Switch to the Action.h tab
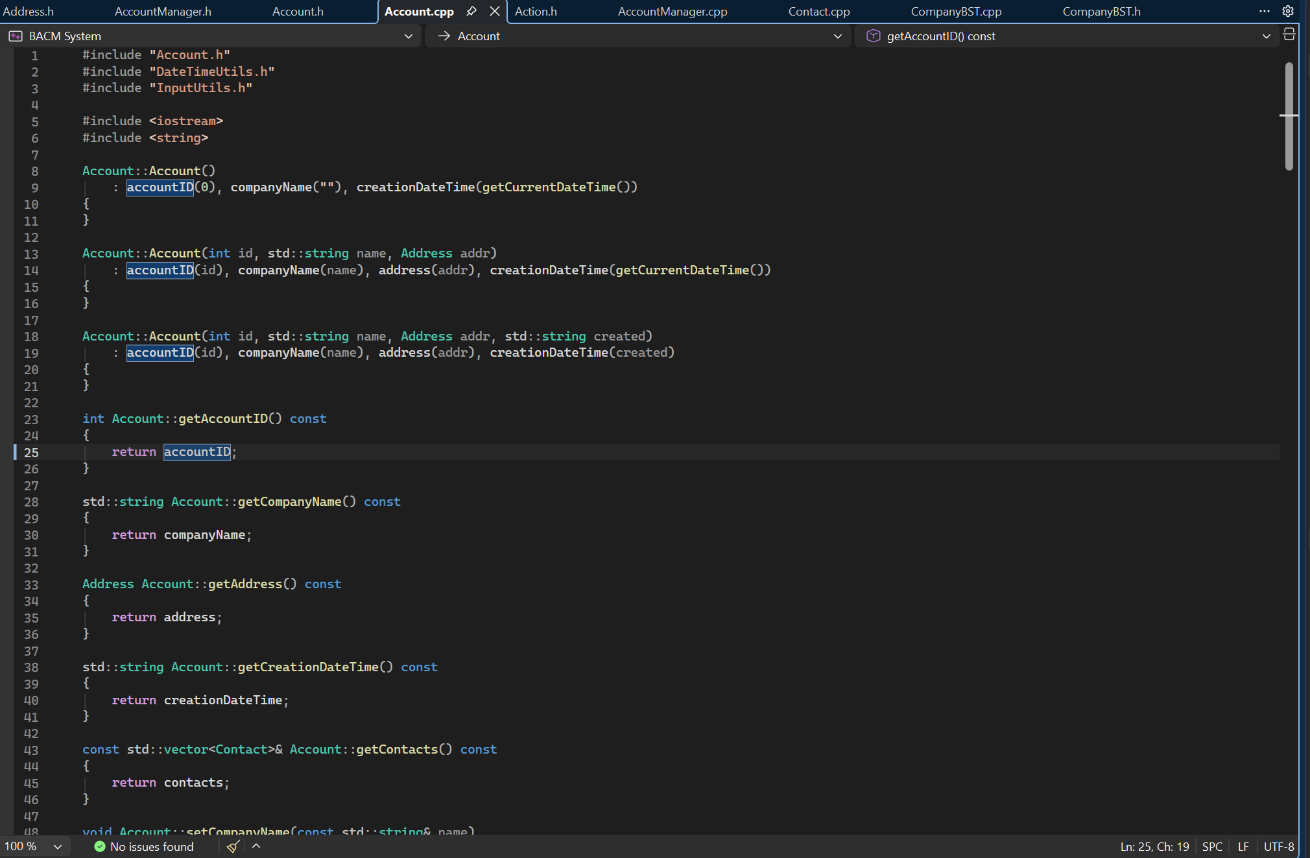 point(536,12)
